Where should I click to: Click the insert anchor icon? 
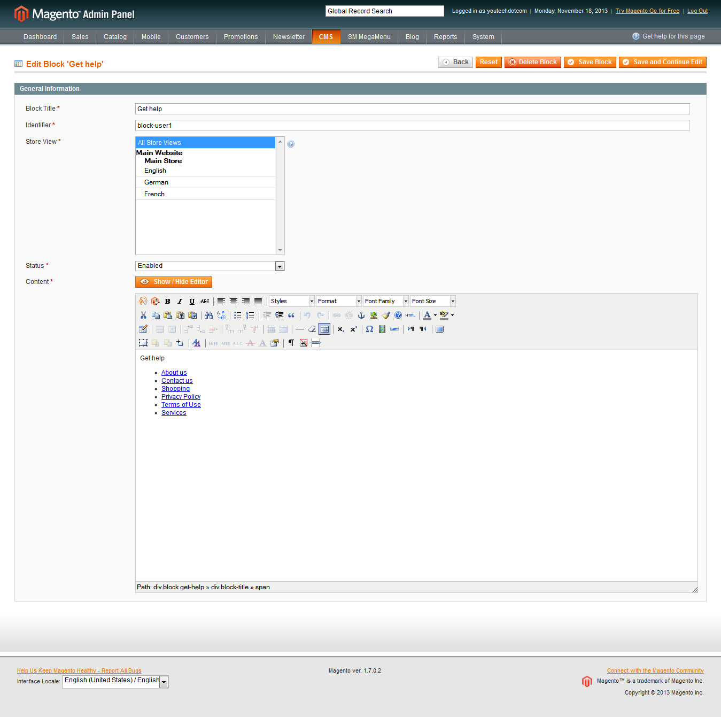click(x=361, y=315)
